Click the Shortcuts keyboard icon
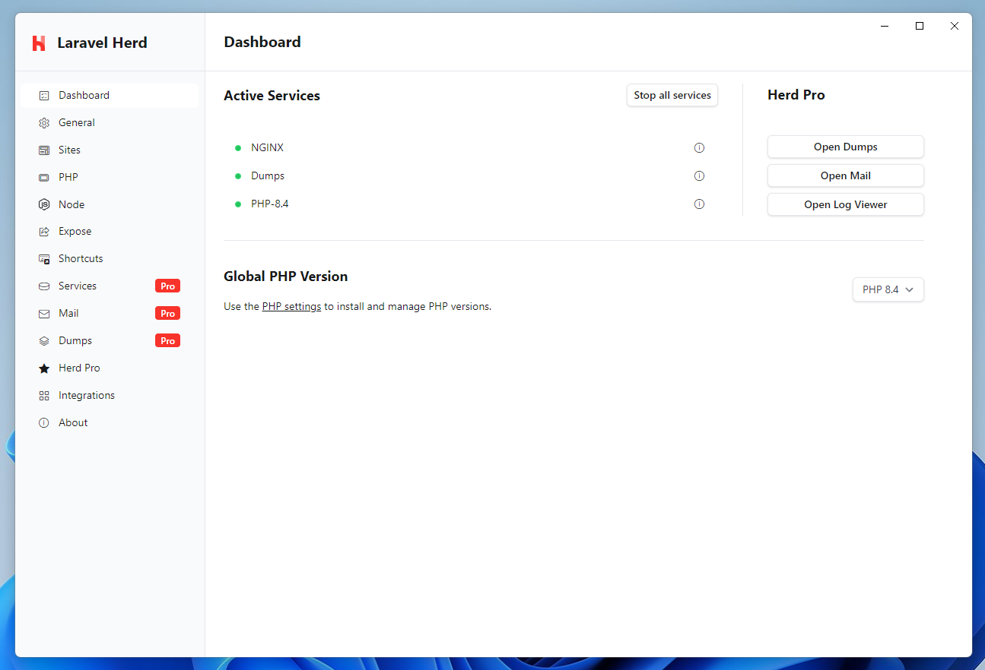Image resolution: width=985 pixels, height=670 pixels. pos(44,258)
